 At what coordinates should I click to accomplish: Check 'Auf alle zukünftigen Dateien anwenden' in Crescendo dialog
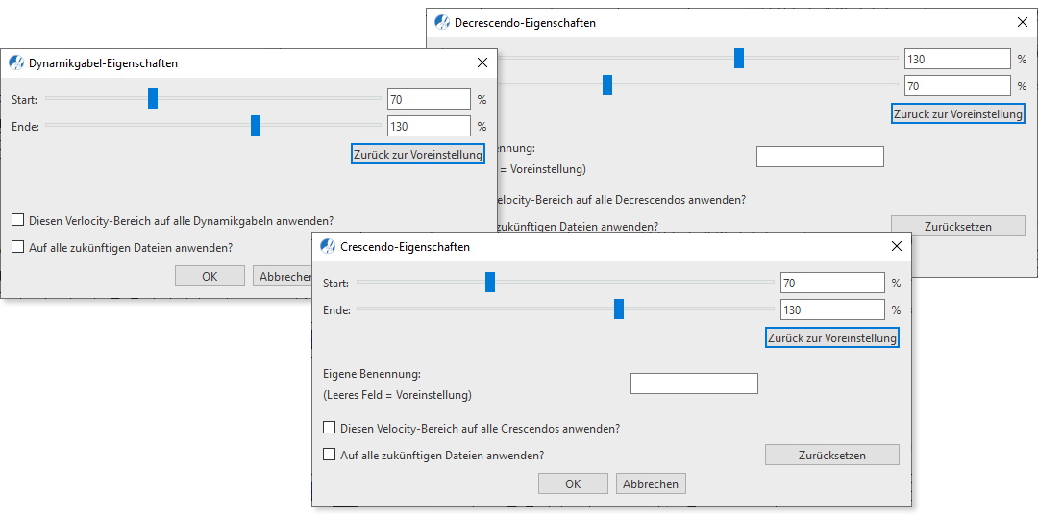pyautogui.click(x=330, y=455)
